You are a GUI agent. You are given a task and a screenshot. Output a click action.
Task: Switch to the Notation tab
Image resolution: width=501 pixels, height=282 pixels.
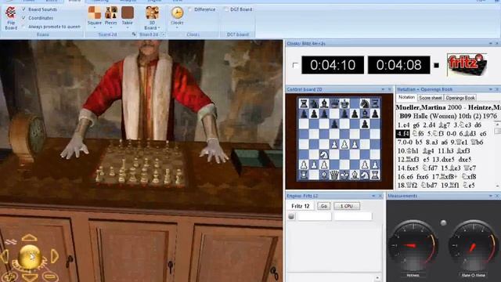click(406, 97)
